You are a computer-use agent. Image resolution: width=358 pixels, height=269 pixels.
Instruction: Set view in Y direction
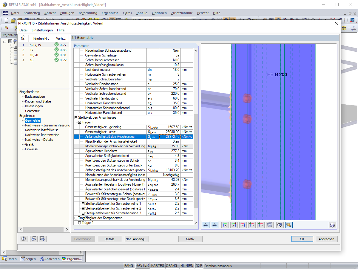click(x=243, y=225)
